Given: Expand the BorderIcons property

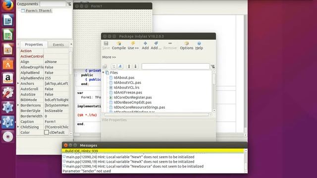Looking at the screenshot, I should click(x=18, y=105).
